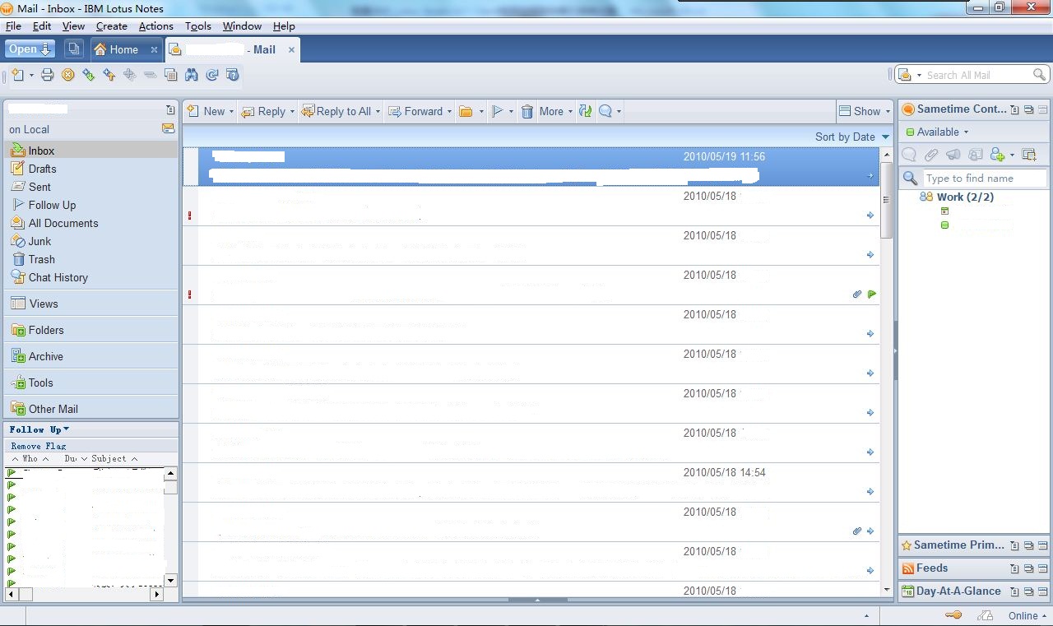
Task: Click the search magnifier in Search All Mail
Action: tap(1039, 75)
